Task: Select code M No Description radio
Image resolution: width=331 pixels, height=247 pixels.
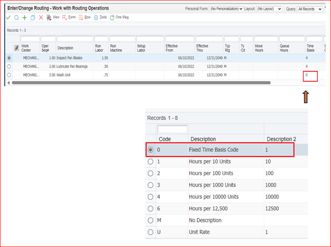Action: pos(150,221)
